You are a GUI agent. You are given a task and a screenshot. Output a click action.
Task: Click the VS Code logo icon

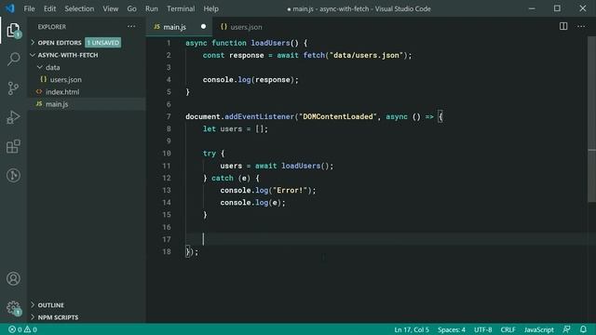click(10, 8)
